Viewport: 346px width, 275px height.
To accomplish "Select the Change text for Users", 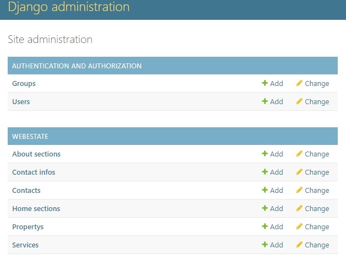I will point(317,102).
